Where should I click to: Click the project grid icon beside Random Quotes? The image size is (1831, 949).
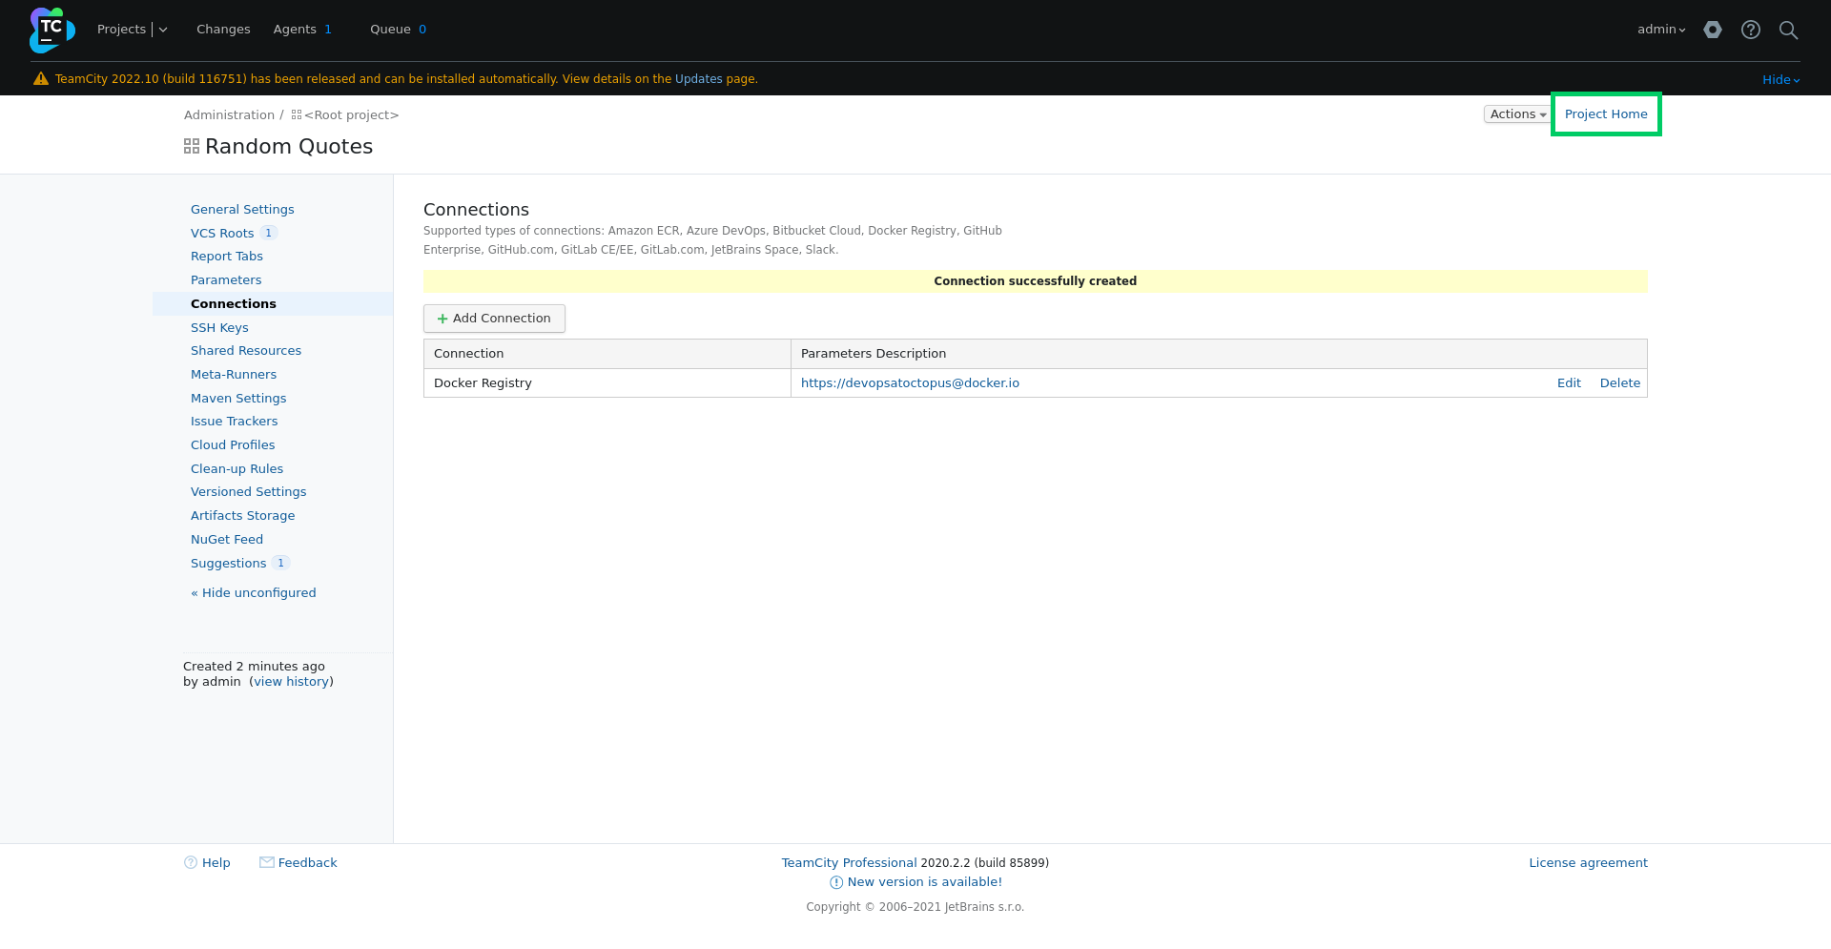(x=192, y=146)
